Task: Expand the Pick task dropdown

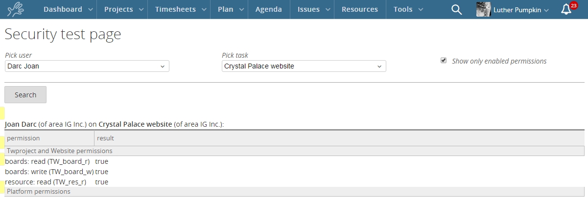Action: pos(304,66)
